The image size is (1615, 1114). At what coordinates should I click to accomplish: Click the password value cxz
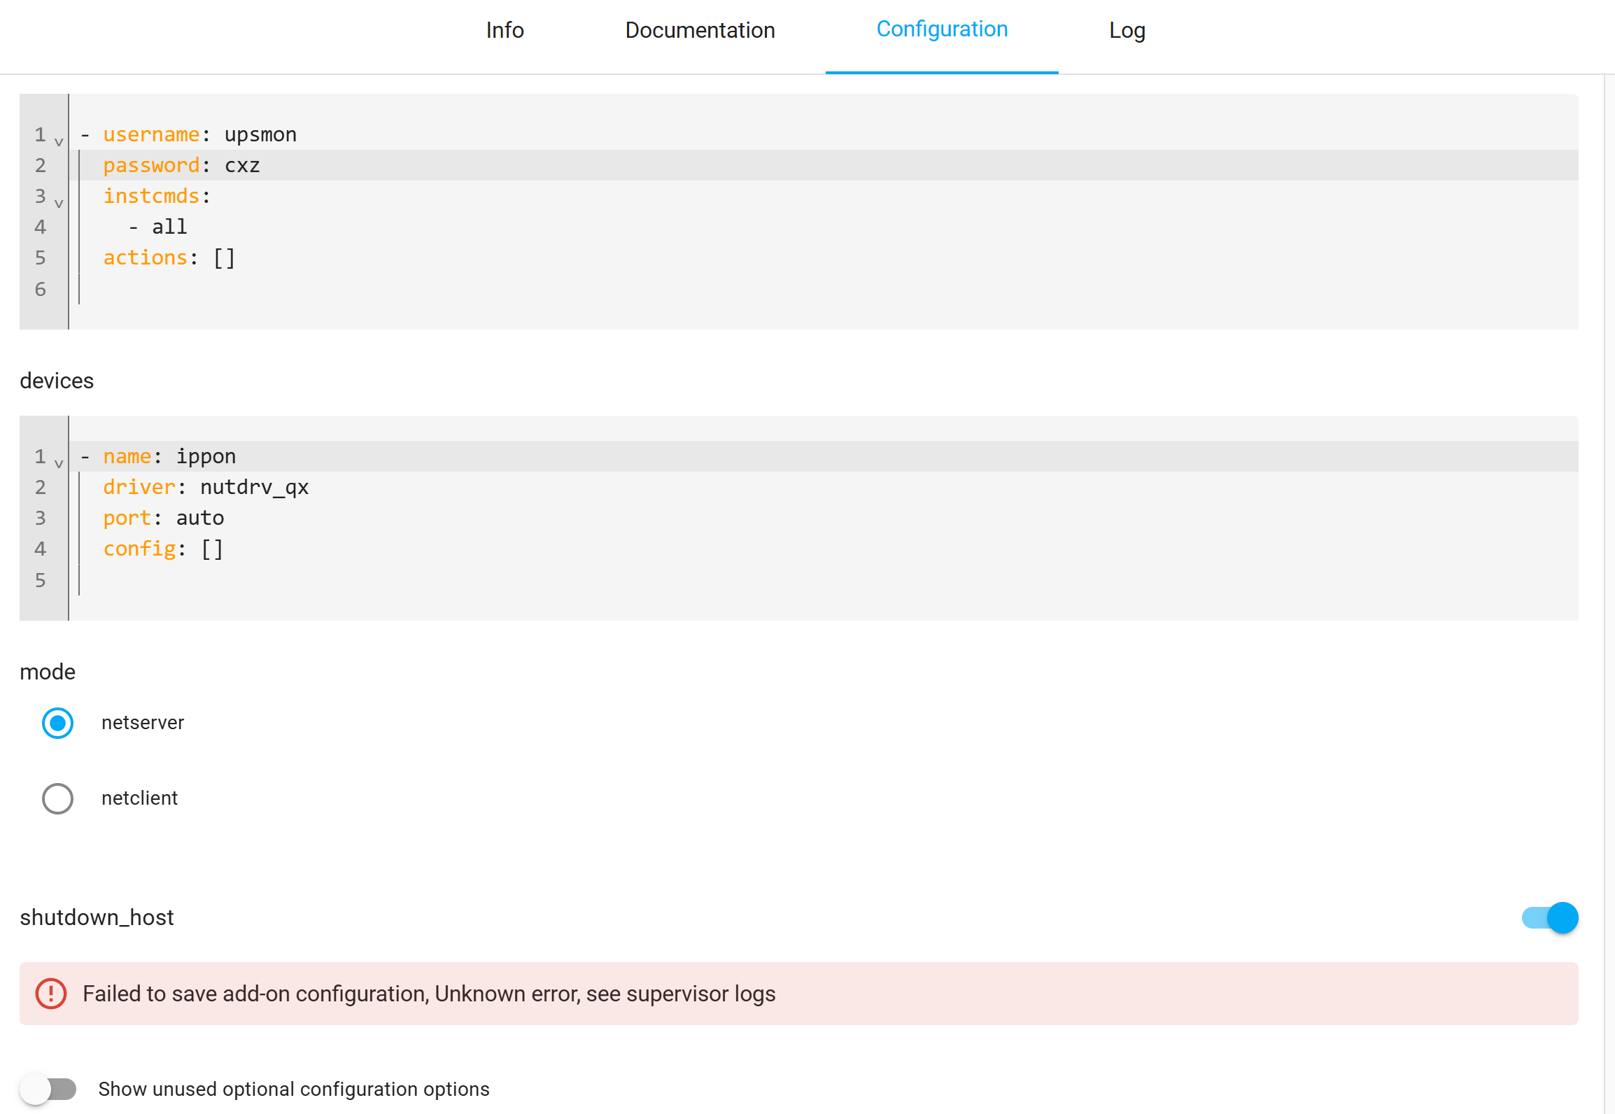243,165
